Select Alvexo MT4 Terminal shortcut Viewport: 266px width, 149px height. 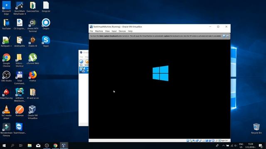(33, 26)
